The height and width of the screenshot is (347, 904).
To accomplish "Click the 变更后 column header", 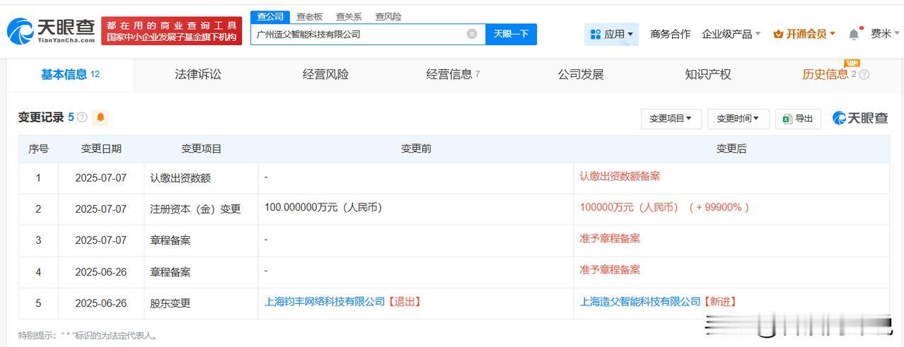I will tap(731, 148).
